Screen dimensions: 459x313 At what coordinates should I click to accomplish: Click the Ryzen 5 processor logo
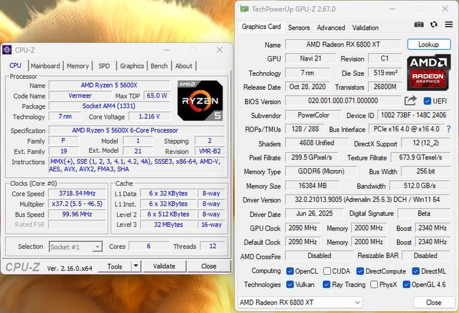tap(200, 100)
